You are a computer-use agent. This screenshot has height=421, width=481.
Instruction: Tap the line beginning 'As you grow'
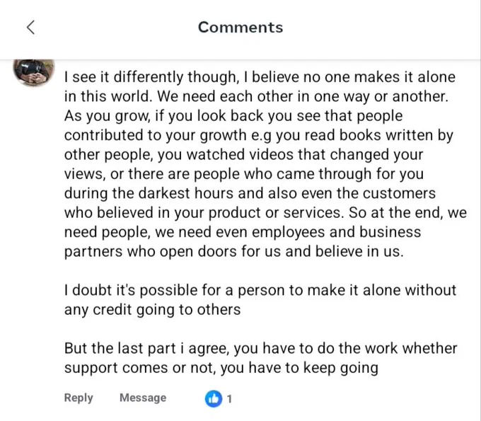[x=233, y=116]
